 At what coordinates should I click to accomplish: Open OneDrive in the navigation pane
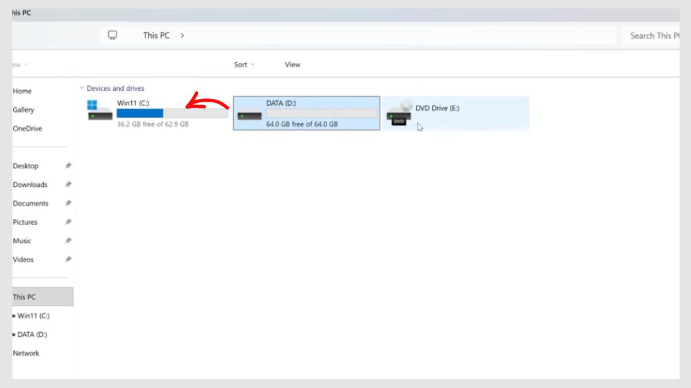[28, 128]
